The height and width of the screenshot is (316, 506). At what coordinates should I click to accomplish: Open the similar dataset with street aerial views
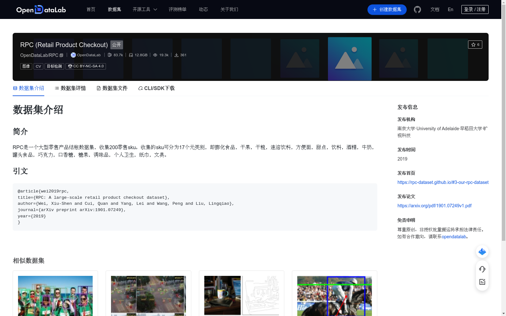[148, 293]
